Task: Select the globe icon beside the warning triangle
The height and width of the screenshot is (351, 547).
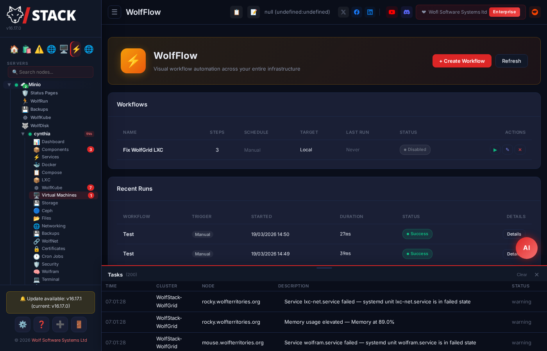Action: pyautogui.click(x=51, y=49)
